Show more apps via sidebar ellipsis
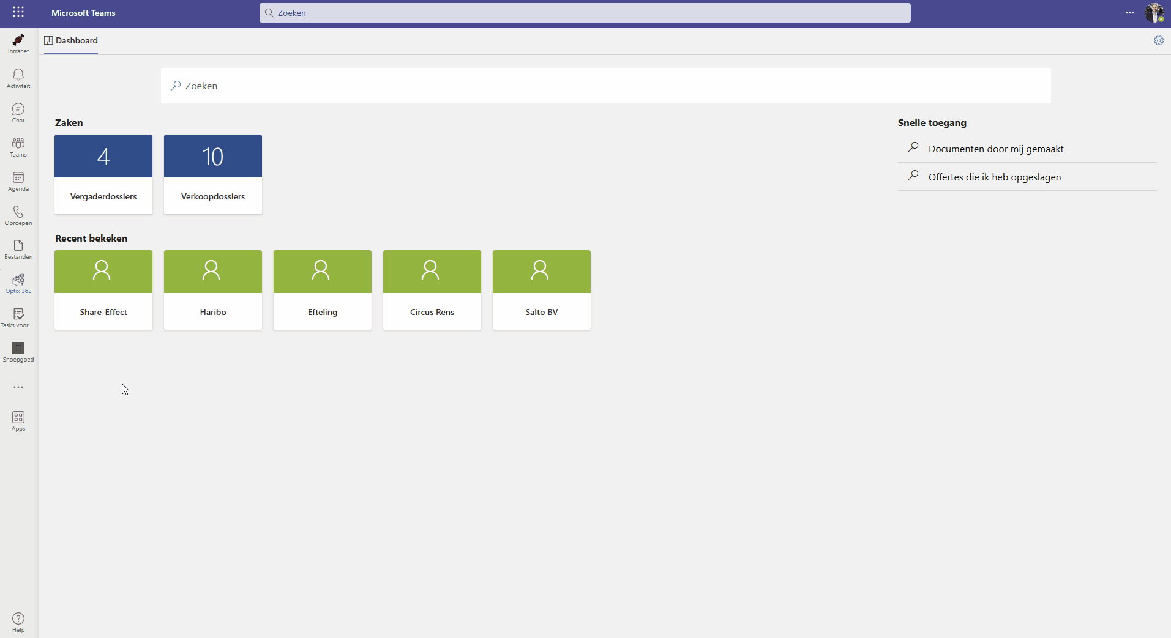 (18, 387)
